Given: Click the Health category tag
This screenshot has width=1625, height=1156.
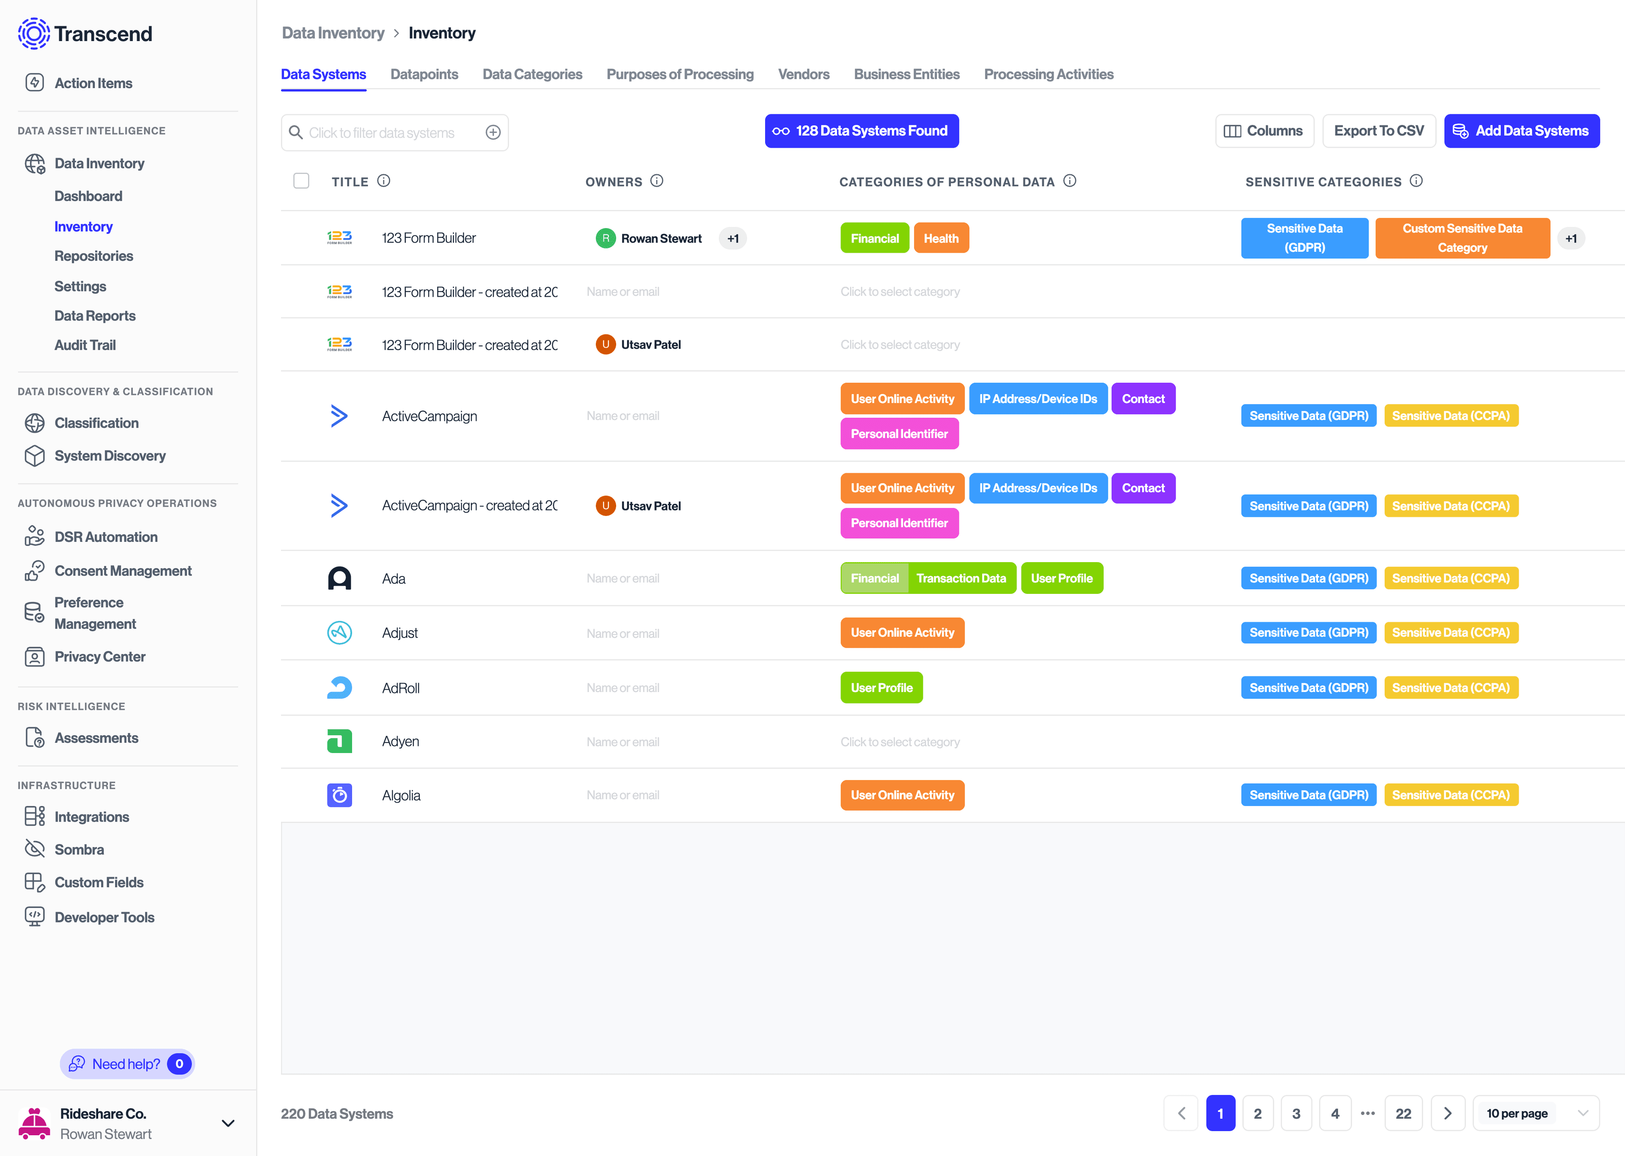Looking at the screenshot, I should point(941,238).
